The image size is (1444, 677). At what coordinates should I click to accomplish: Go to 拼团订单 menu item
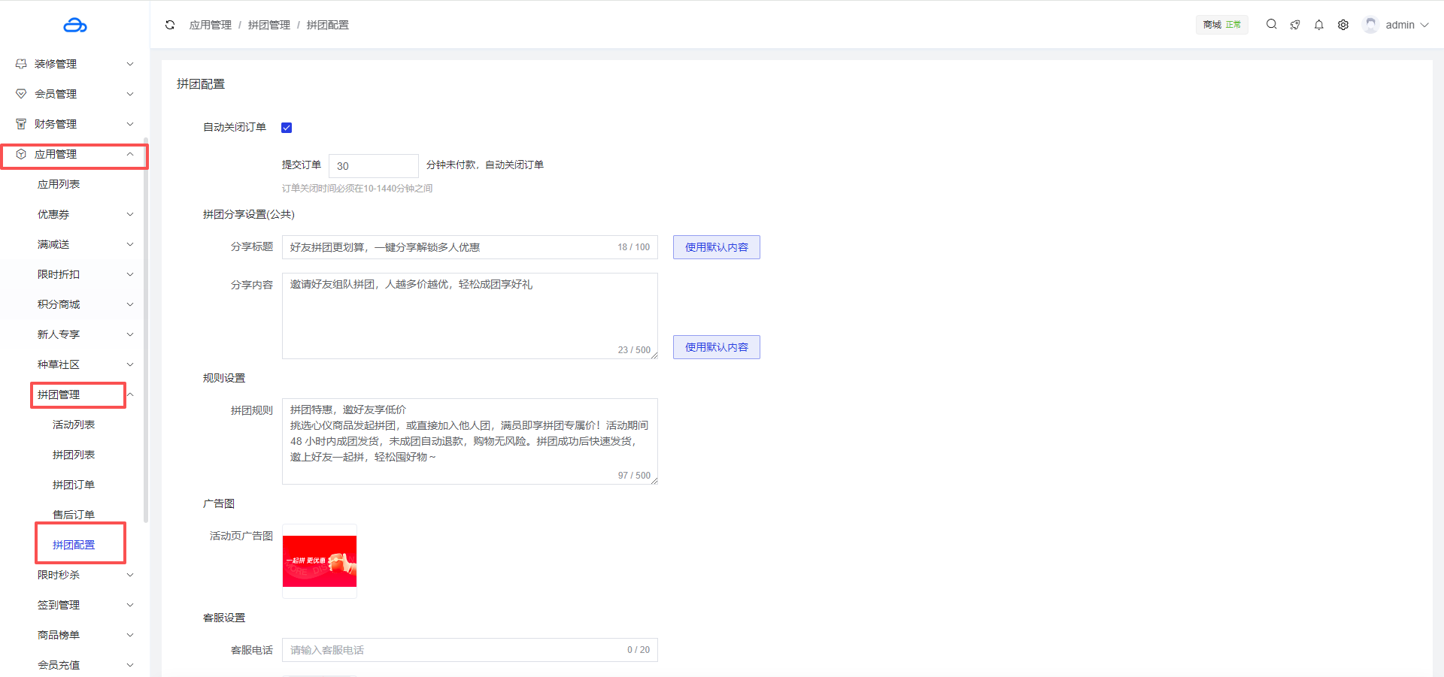74,485
